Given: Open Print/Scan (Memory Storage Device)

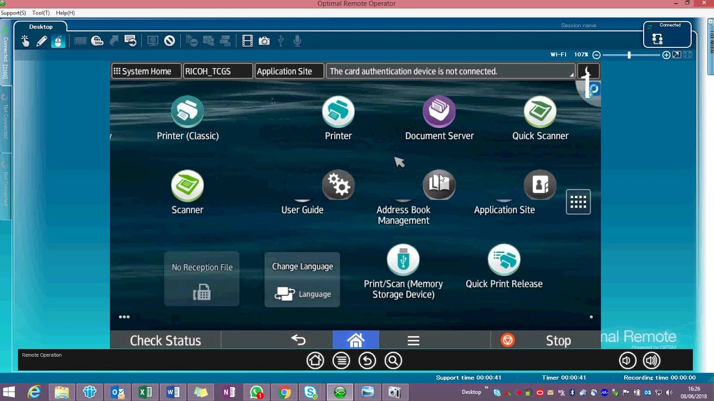Looking at the screenshot, I should click(403, 260).
